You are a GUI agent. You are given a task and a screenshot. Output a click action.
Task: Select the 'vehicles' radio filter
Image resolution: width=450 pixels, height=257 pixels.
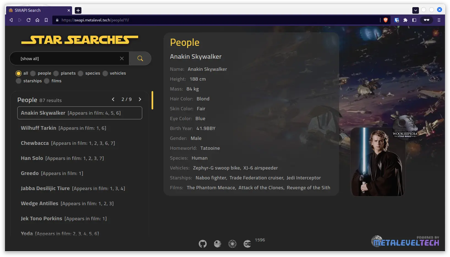tap(105, 73)
